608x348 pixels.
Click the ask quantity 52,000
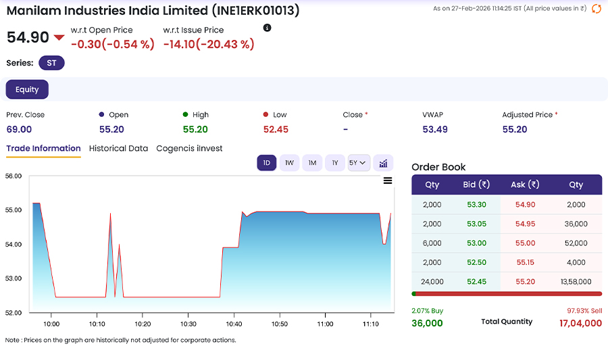click(576, 243)
